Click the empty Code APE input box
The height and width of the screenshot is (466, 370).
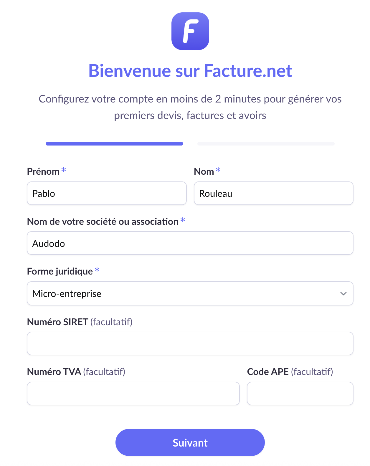tap(300, 394)
